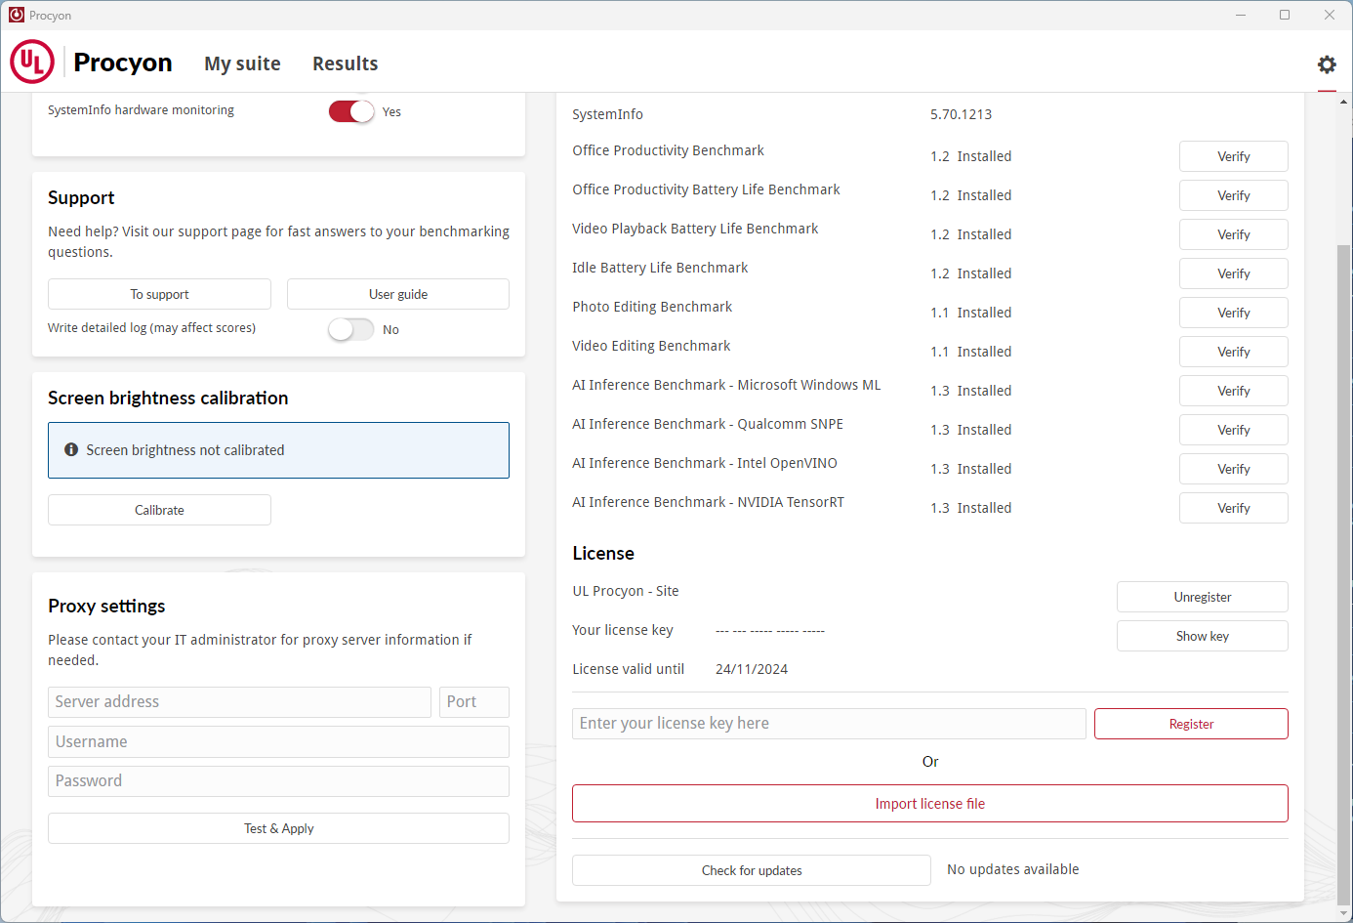Click 'Photo Editing Benchmark' label

point(652,307)
